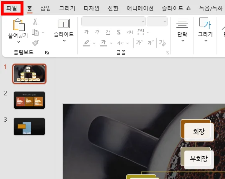Click the Copy icon
Viewport: 225px width, 179px height.
(x=35, y=32)
